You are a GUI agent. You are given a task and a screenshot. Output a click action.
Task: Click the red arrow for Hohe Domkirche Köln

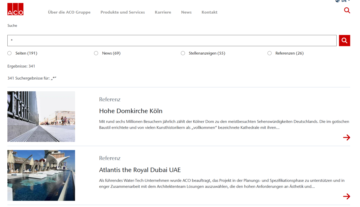346,137
